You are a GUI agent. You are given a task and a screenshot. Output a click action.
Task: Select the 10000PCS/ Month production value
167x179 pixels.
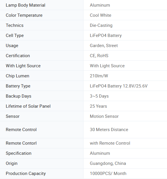click(x=108, y=174)
